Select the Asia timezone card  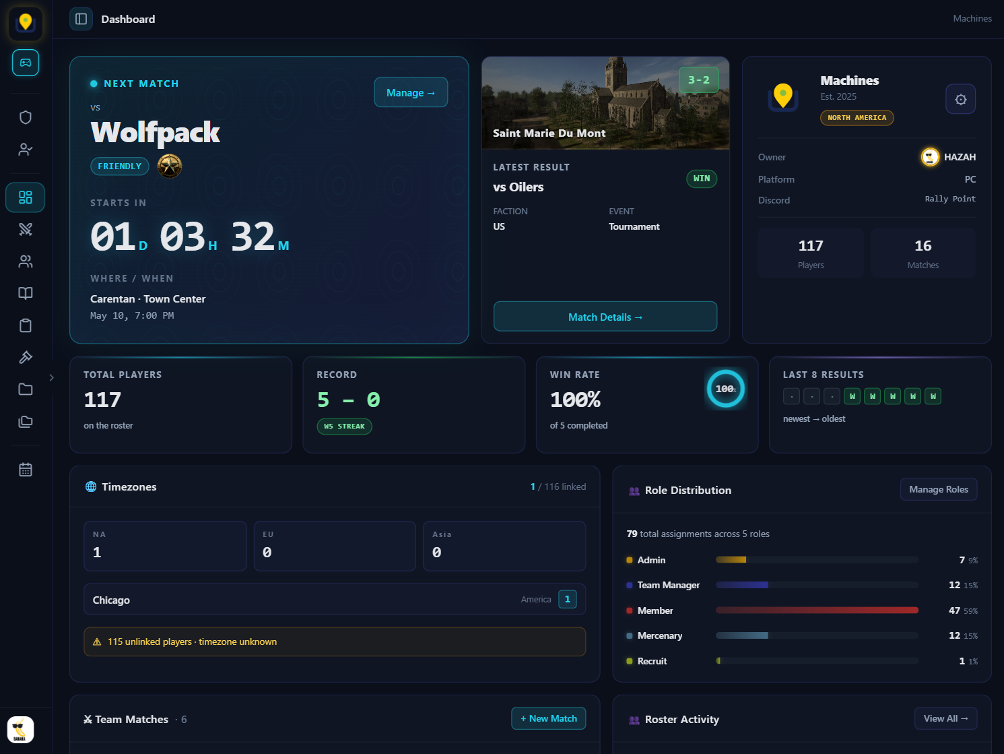[x=504, y=546]
